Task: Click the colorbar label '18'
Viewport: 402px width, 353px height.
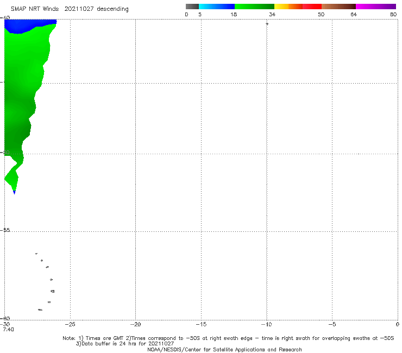Action: 234,15
